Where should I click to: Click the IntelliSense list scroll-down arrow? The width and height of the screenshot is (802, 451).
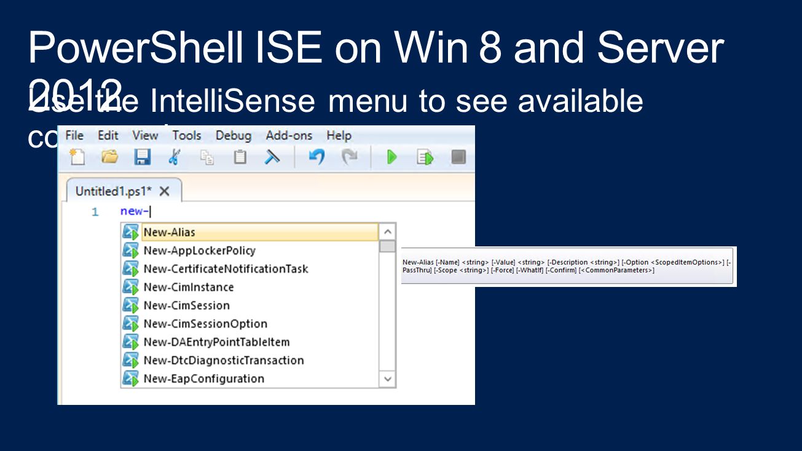pos(387,379)
